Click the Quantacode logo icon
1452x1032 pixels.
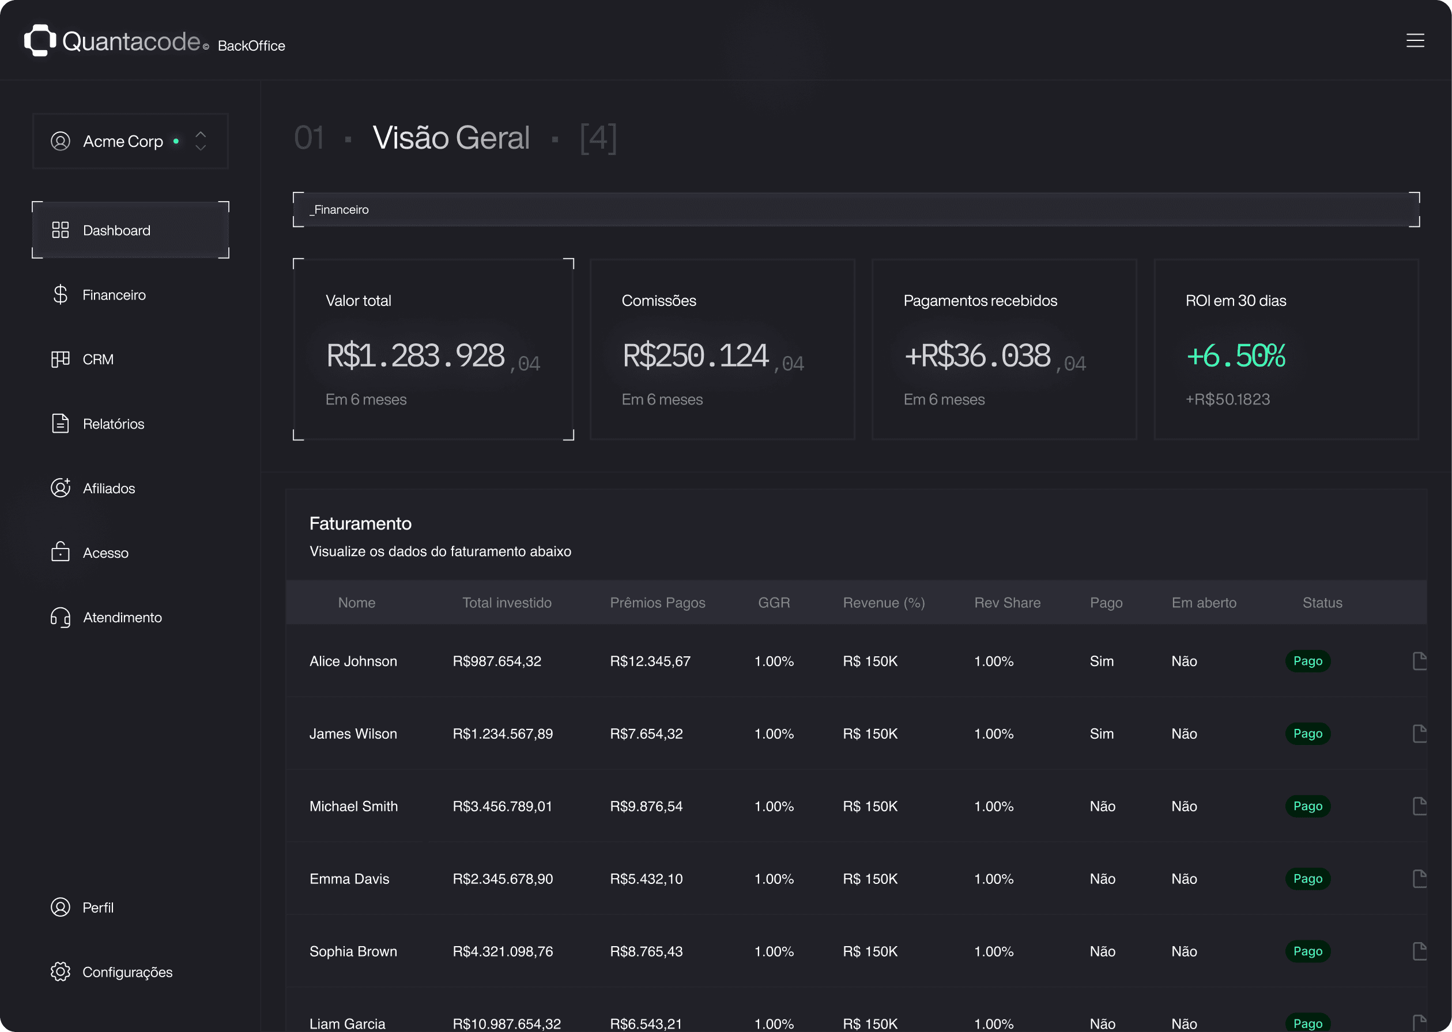[40, 41]
